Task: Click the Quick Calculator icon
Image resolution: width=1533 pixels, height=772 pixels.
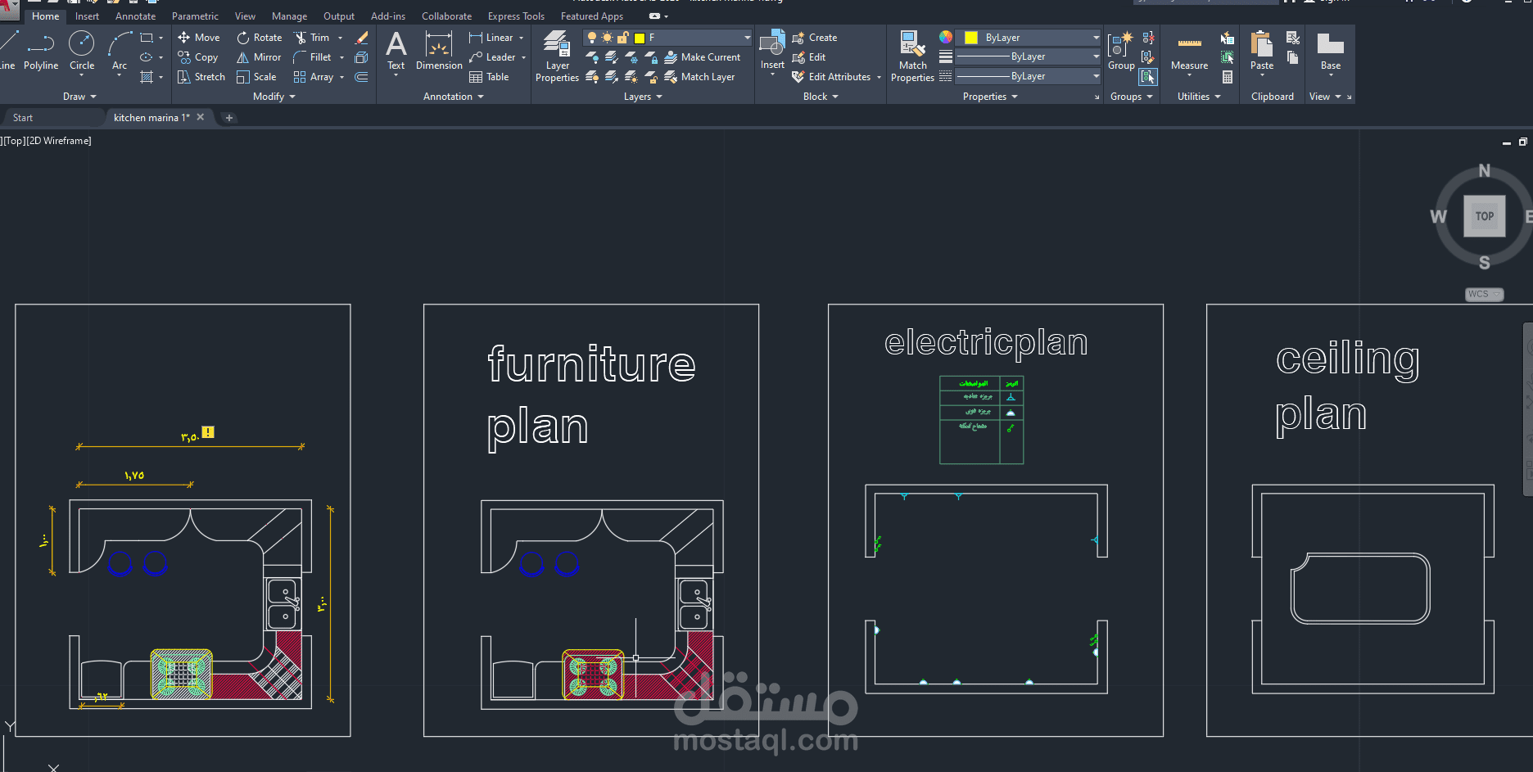Action: point(1227,77)
